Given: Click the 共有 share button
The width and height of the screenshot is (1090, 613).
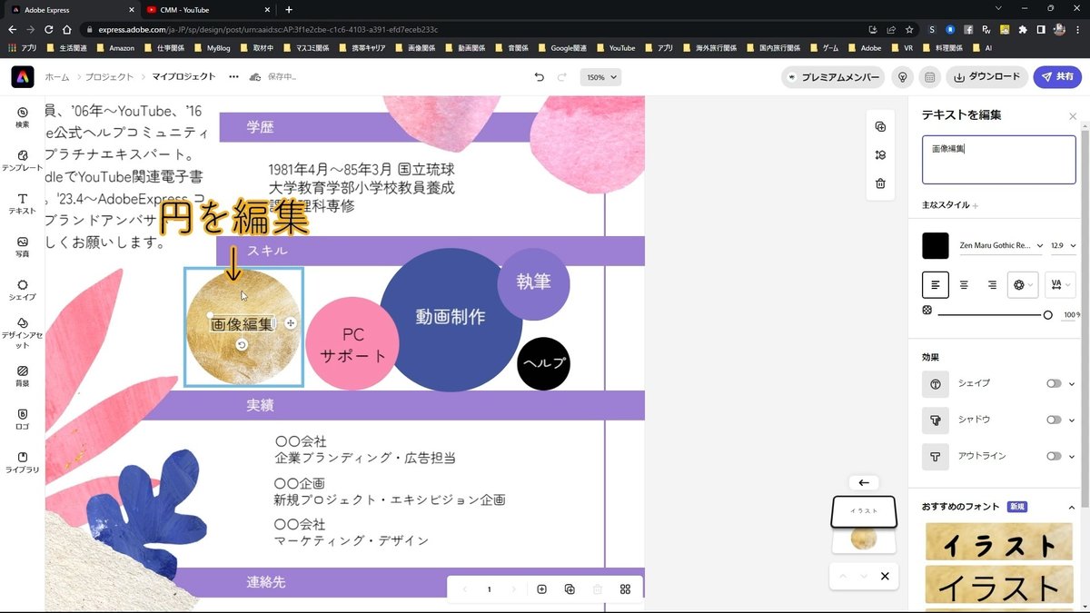Looking at the screenshot, I should pos(1057,77).
